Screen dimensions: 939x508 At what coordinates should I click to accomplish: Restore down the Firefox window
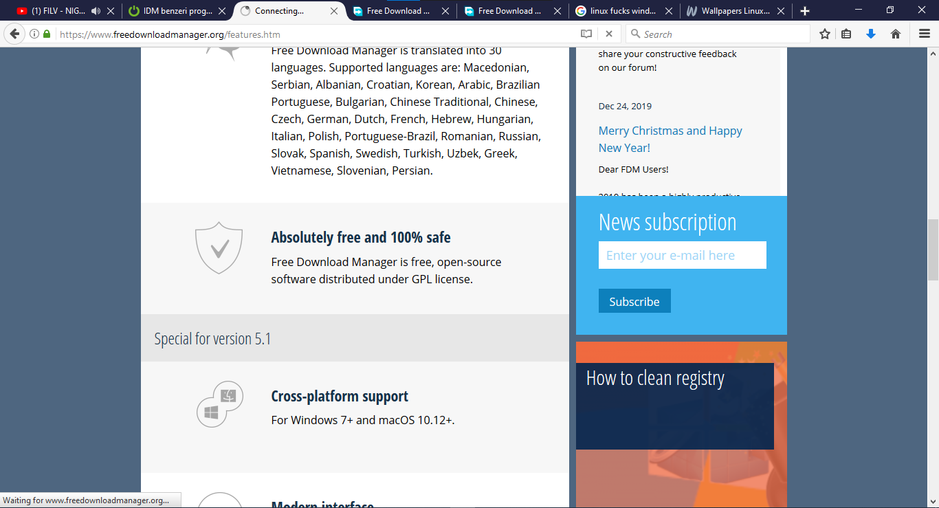(x=890, y=10)
